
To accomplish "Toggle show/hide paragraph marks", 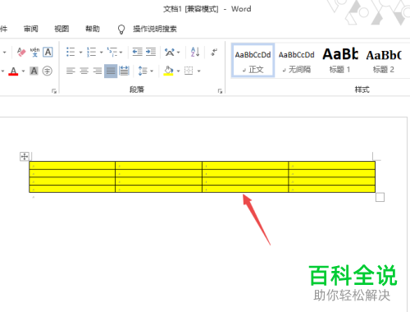I will pyautogui.click(x=214, y=52).
